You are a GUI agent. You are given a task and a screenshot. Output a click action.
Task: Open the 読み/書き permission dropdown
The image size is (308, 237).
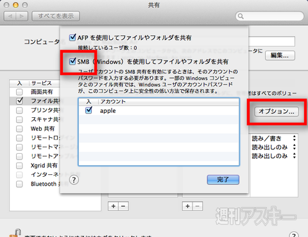(274, 138)
